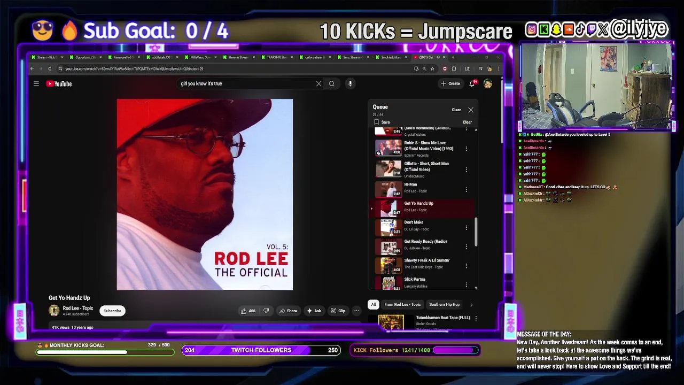This screenshot has height=385, width=684.
Task: Open more options for Hi-Man in queue
Action: 467,189
